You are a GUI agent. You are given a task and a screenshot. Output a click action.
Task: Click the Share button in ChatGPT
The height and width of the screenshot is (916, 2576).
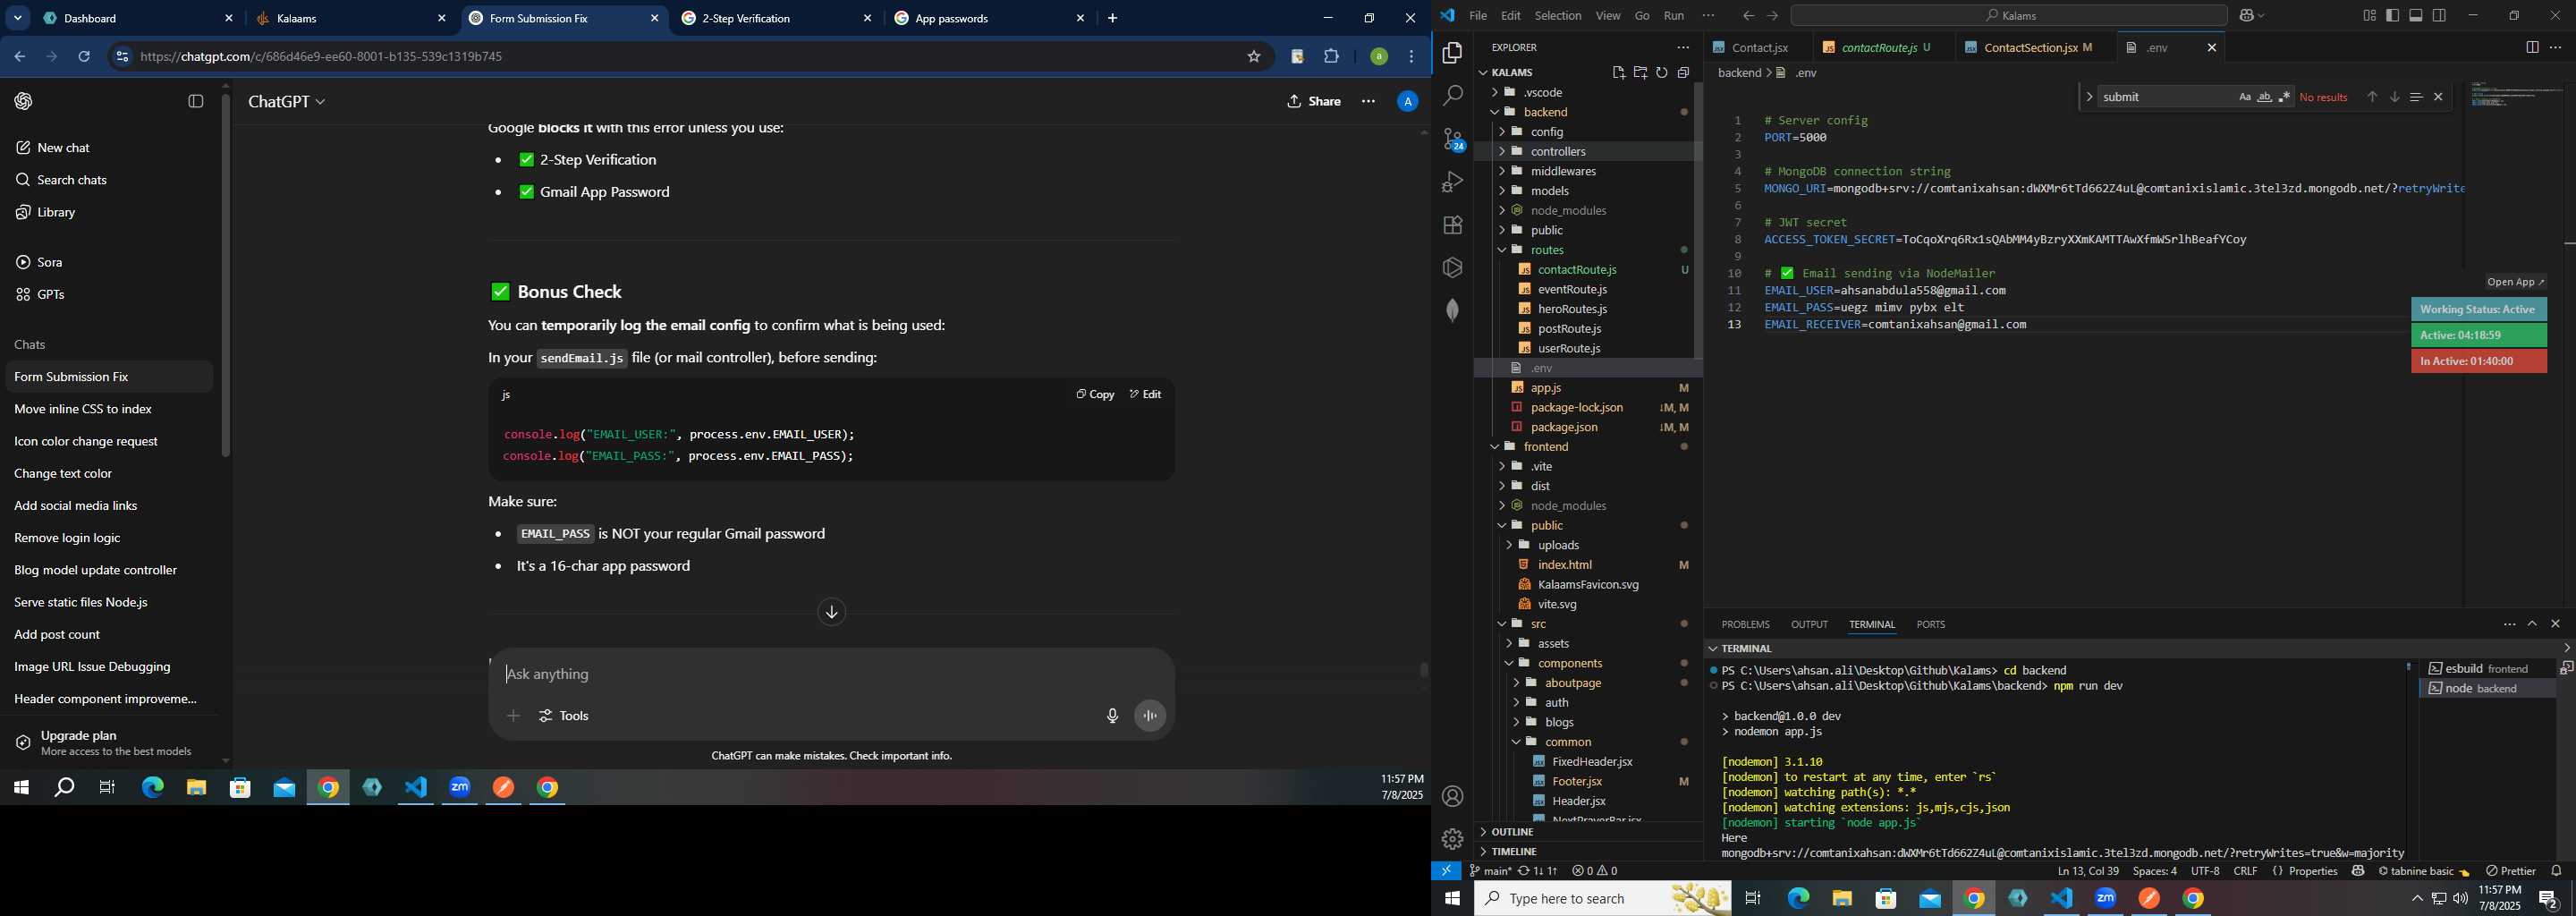coord(1313,101)
